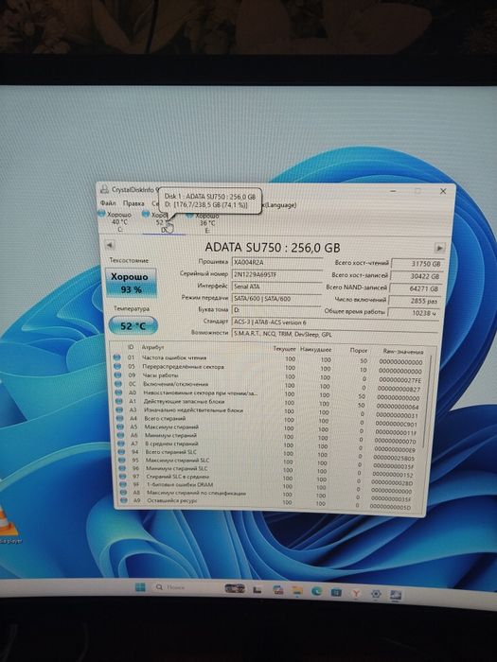Click status icon of attribute 95 row
The height and width of the screenshot is (662, 497).
(x=122, y=461)
